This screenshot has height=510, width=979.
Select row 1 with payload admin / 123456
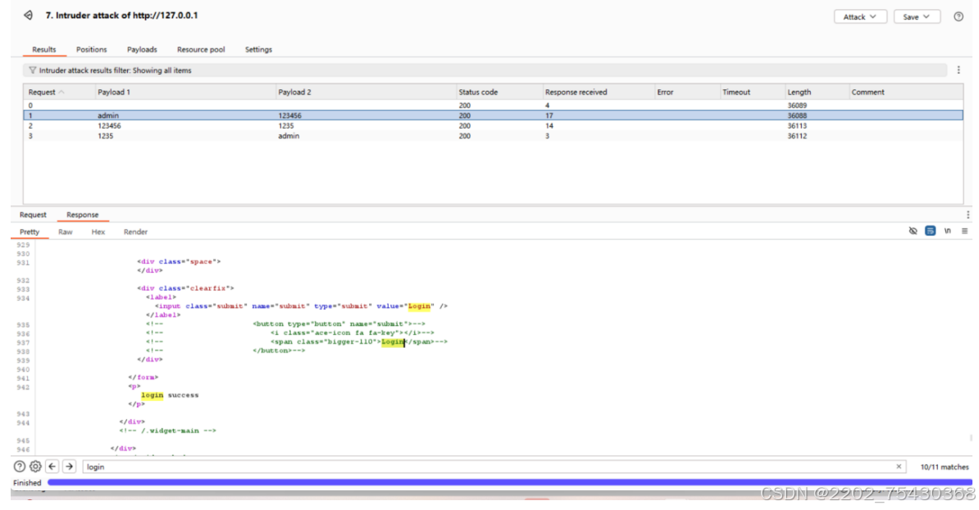click(x=494, y=115)
